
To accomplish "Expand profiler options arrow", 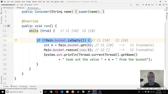I will click(154, 5).
